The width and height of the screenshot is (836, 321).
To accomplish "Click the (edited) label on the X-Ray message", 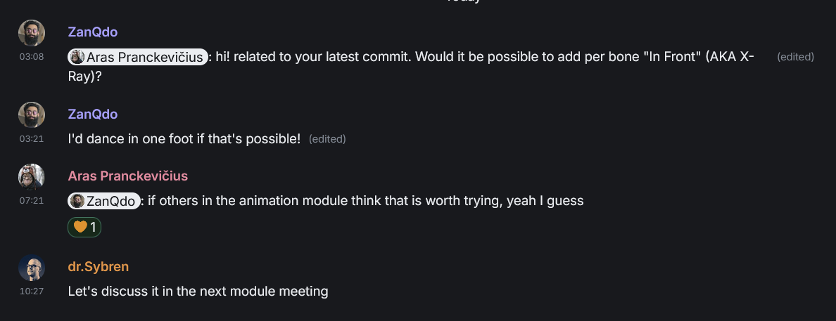I will (795, 57).
